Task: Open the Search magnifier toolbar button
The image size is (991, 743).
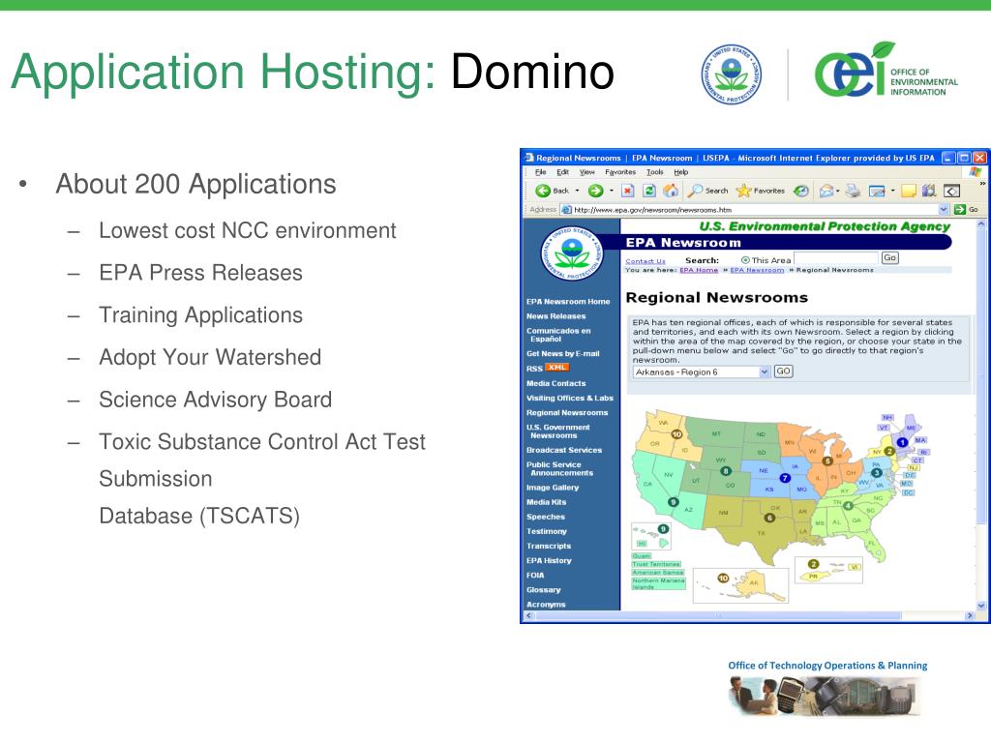Action: 707,191
